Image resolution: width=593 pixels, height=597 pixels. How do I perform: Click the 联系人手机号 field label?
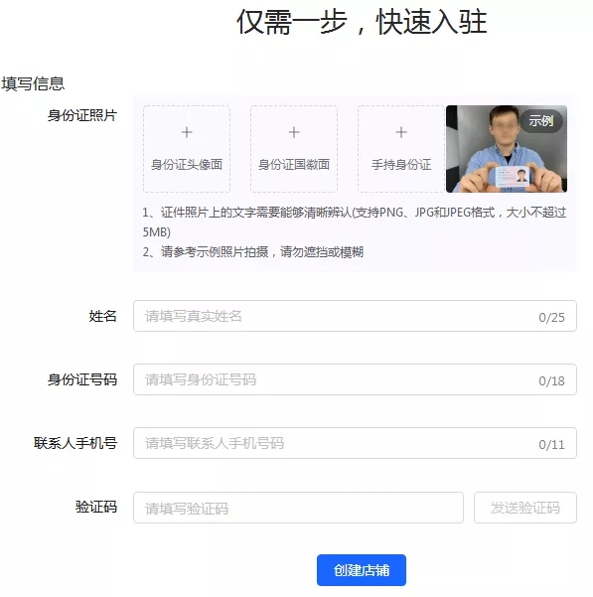click(75, 443)
